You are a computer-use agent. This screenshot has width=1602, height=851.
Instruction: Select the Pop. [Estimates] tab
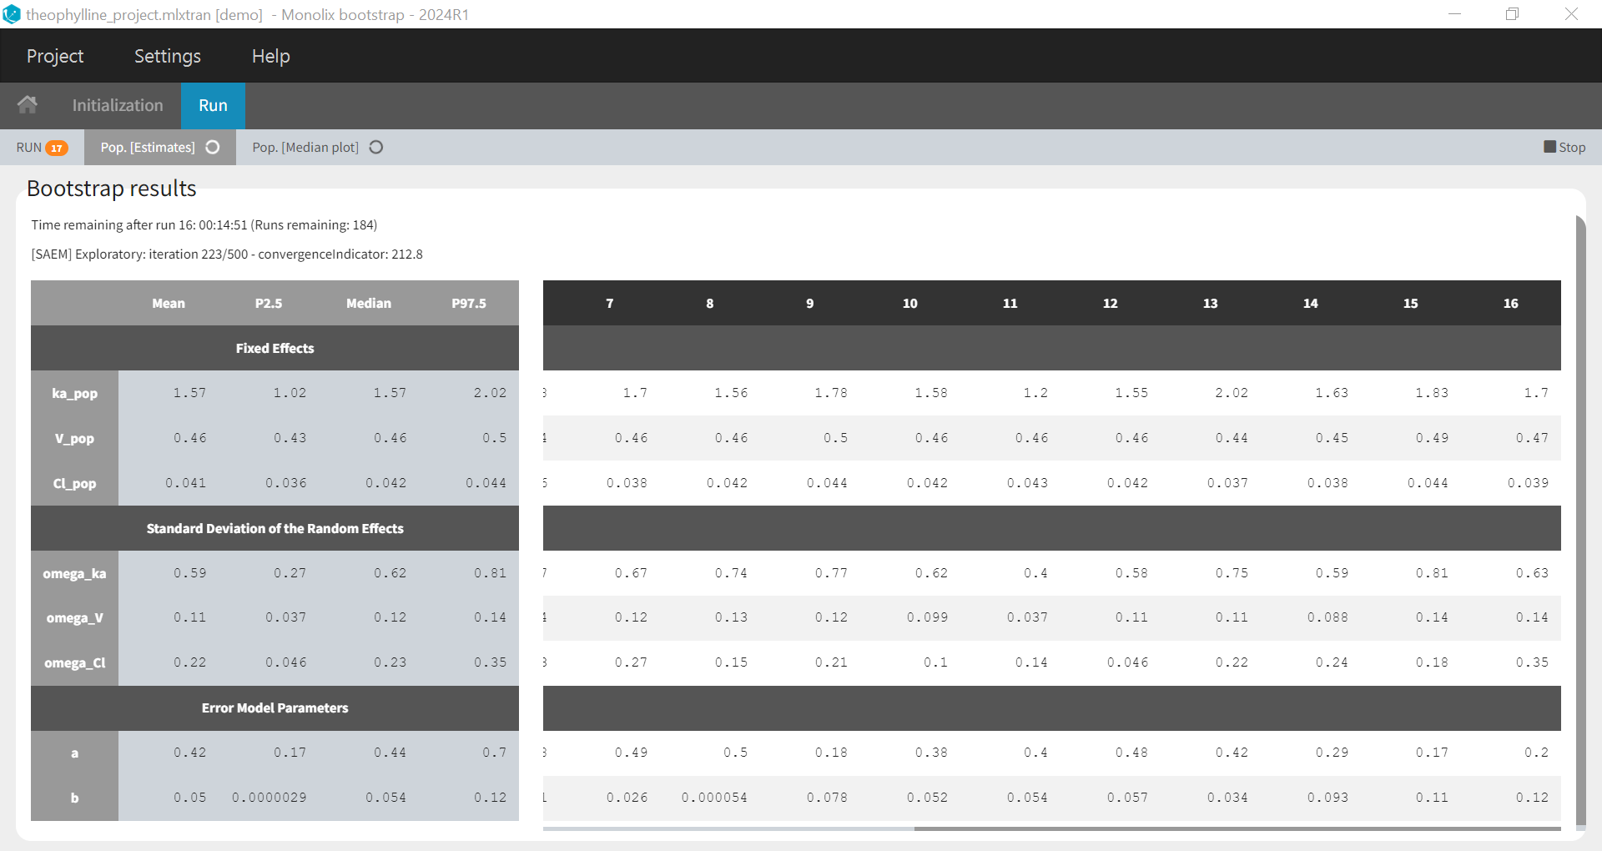tap(148, 148)
